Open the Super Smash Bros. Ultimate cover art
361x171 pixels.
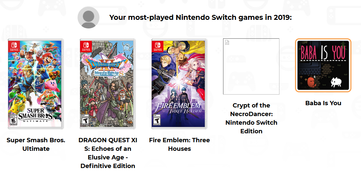36,84
